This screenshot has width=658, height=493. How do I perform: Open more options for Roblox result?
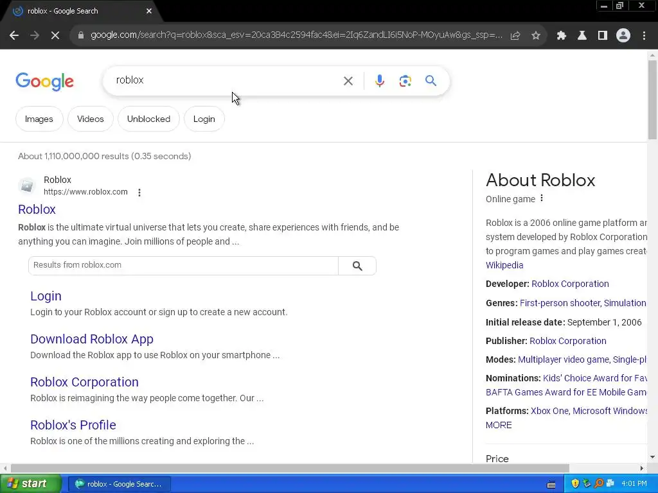coord(139,193)
